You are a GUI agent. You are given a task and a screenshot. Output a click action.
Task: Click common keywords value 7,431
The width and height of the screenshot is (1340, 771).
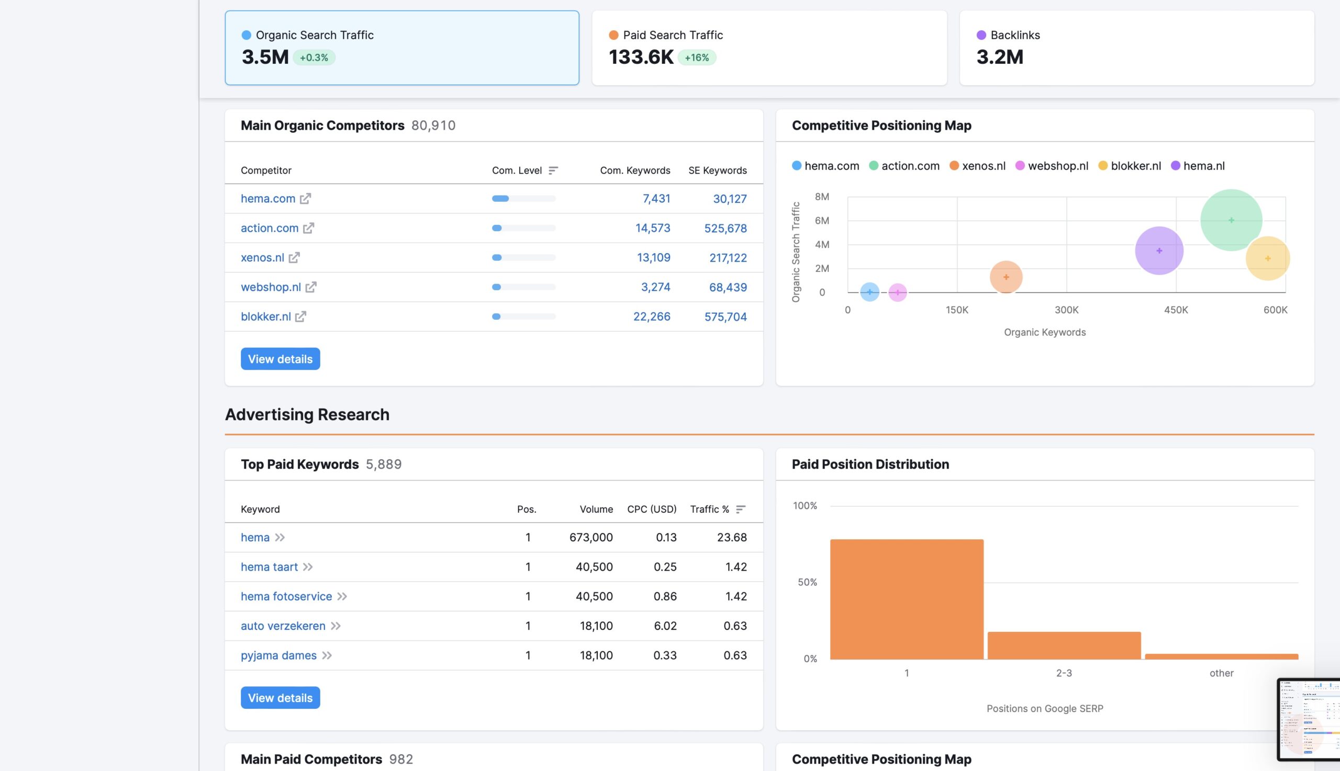(x=656, y=199)
